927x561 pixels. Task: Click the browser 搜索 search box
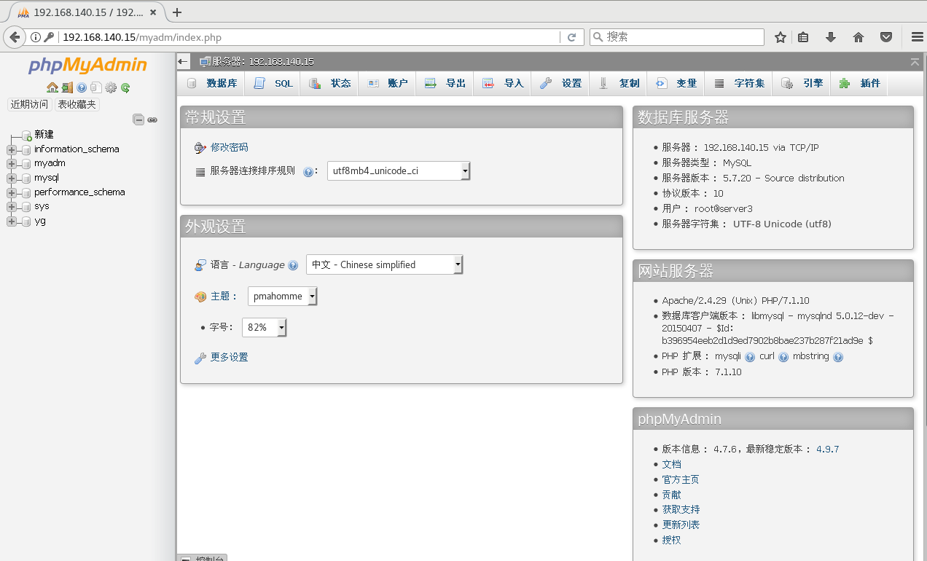(x=676, y=37)
